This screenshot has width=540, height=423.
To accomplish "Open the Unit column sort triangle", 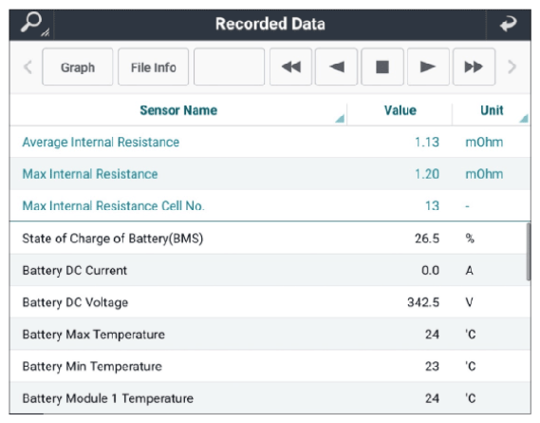I will click(524, 119).
